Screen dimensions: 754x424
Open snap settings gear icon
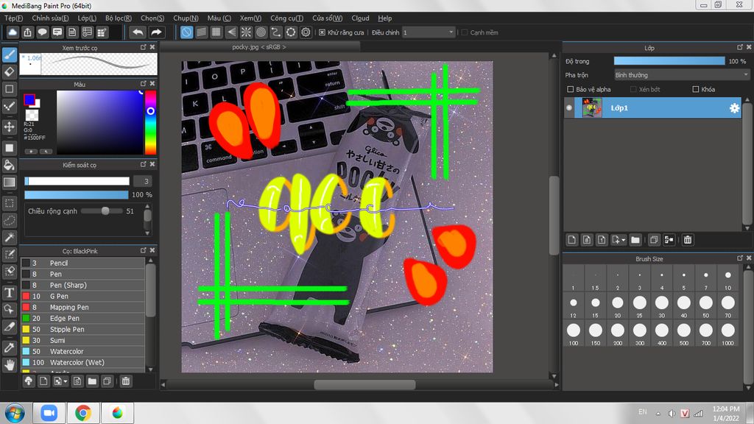tap(306, 32)
